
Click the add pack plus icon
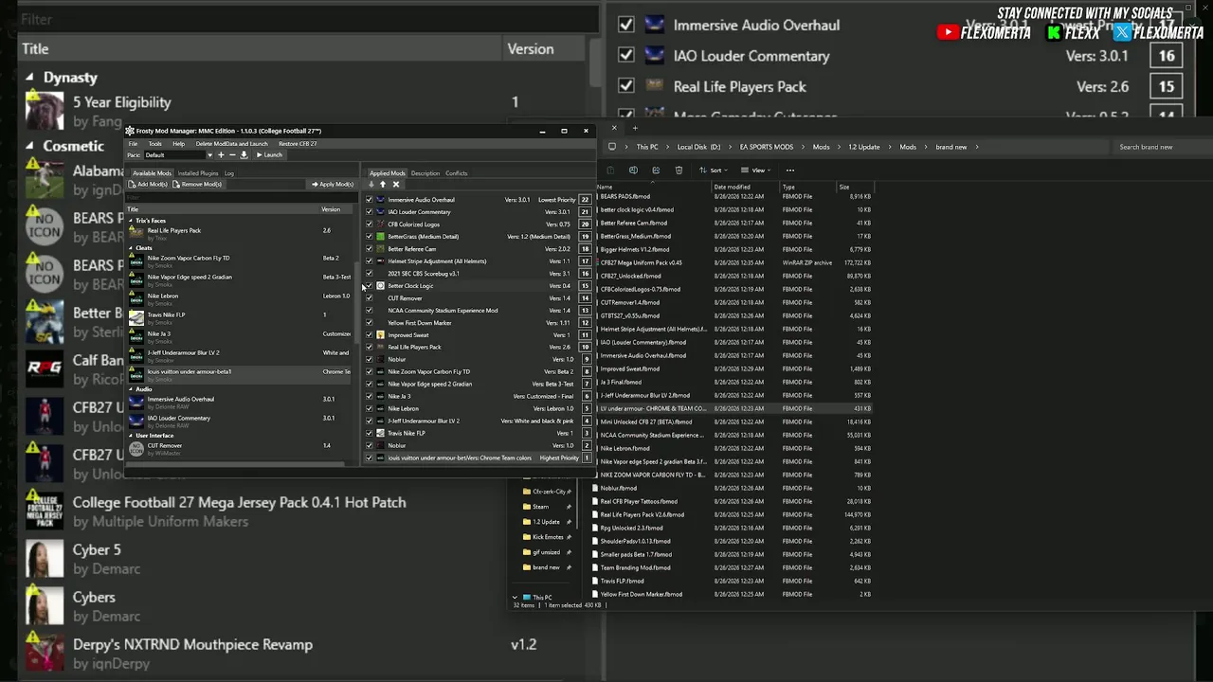[221, 155]
